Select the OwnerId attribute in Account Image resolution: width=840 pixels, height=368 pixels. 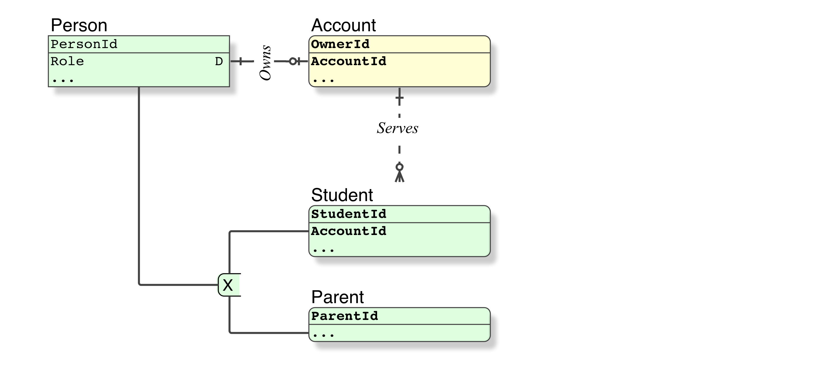click(340, 44)
